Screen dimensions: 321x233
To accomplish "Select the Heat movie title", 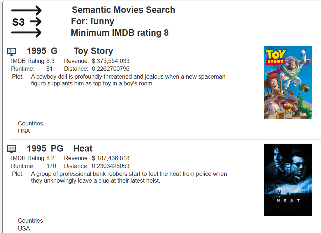I will coord(83,149).
